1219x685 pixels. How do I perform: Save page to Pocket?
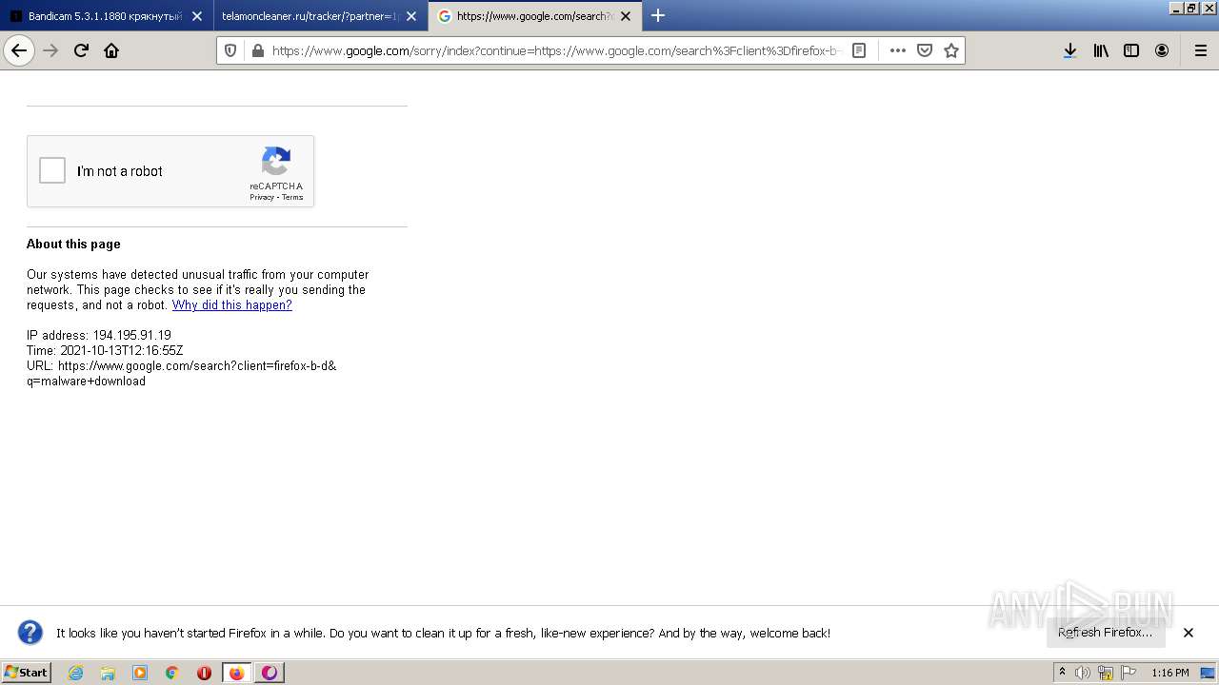point(924,50)
